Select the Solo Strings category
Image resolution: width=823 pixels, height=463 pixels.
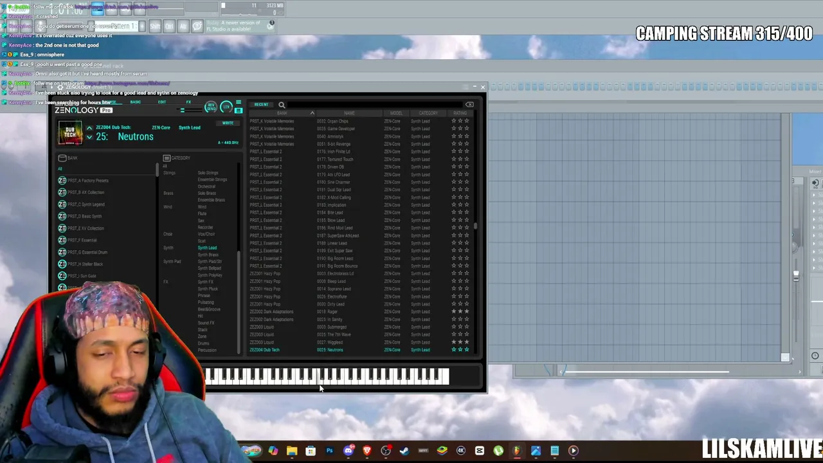pyautogui.click(x=208, y=173)
